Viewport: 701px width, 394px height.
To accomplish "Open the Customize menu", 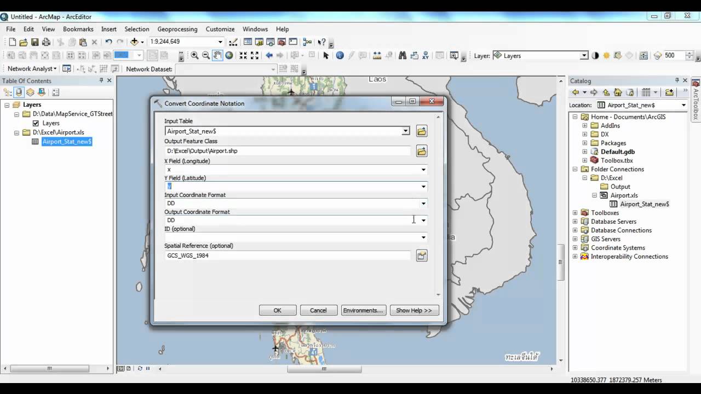I will pyautogui.click(x=220, y=29).
